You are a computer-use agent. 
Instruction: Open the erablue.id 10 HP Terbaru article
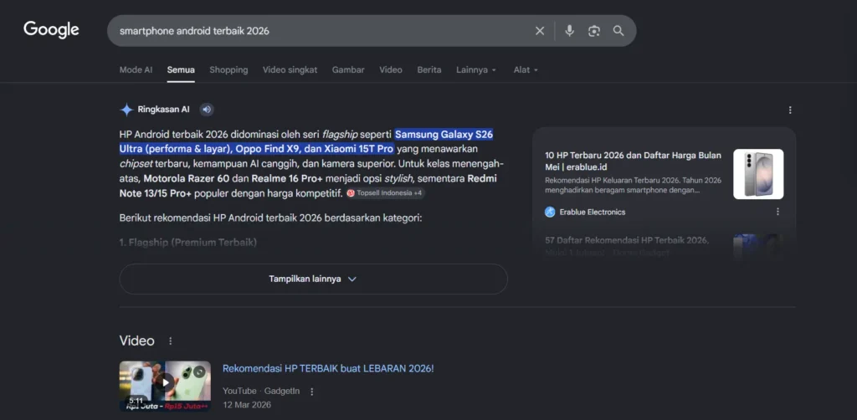pos(633,161)
